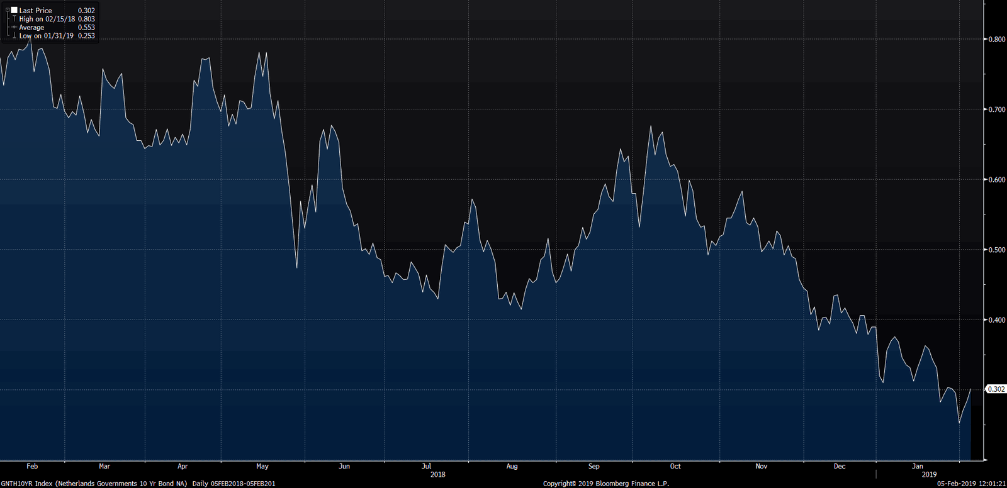1007x488 pixels.
Task: Click the High marker icon in legend
Action: coord(14,19)
